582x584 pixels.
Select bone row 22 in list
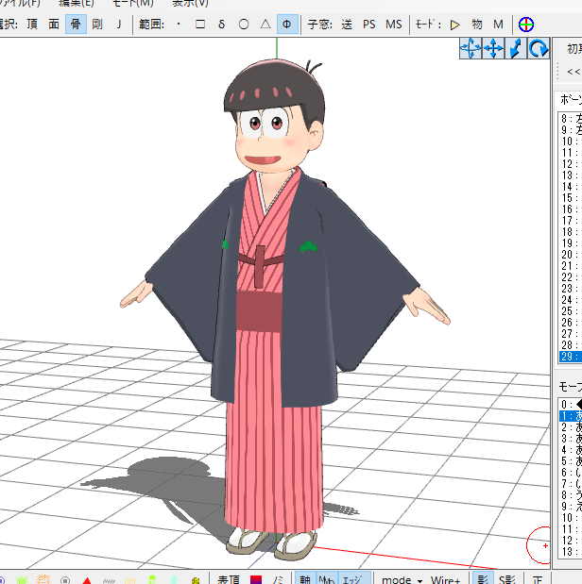[x=571, y=277]
